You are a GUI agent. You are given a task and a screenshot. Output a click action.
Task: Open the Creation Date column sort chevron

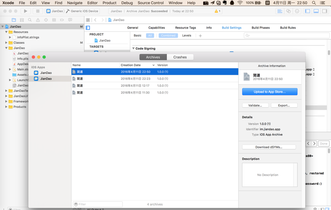point(154,65)
